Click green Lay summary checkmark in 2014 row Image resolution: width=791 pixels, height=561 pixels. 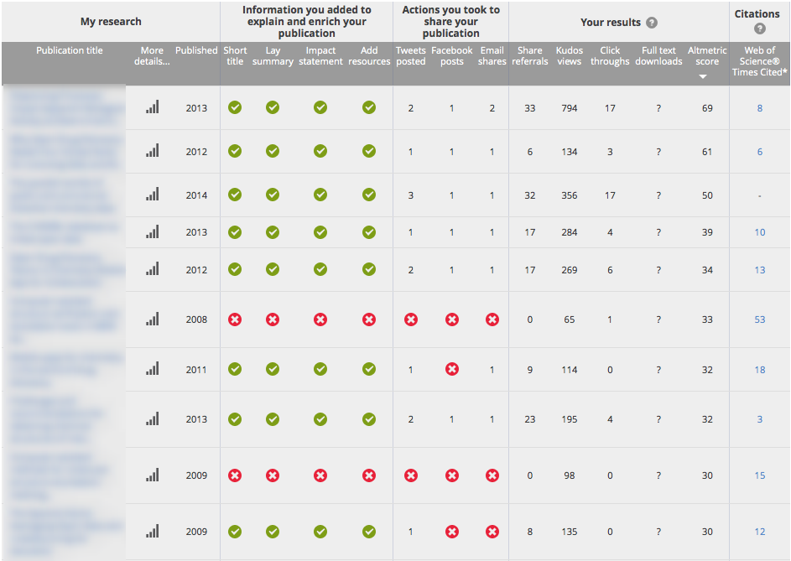(x=273, y=195)
